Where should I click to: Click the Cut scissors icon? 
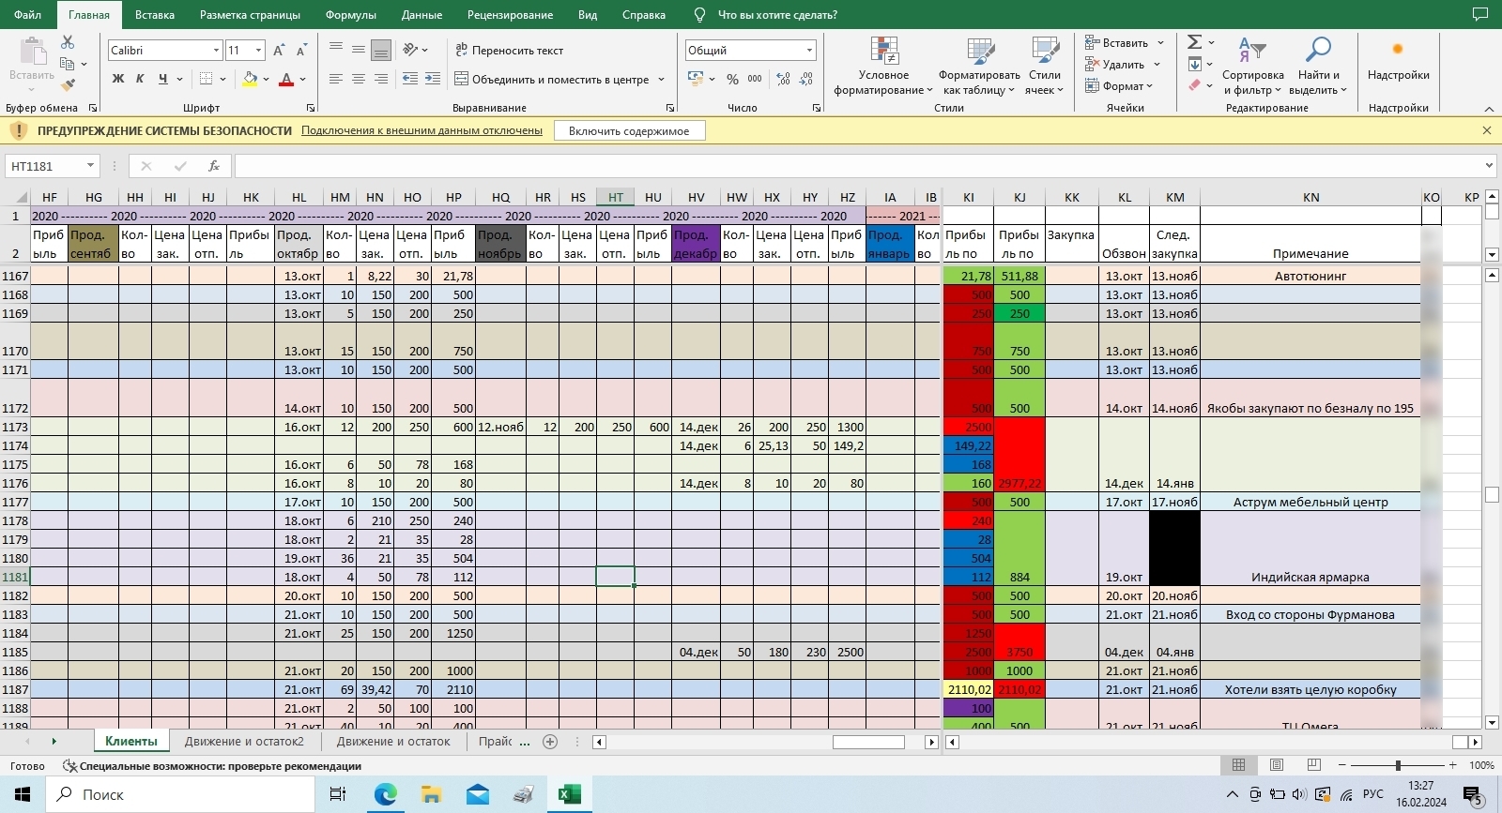coord(68,42)
